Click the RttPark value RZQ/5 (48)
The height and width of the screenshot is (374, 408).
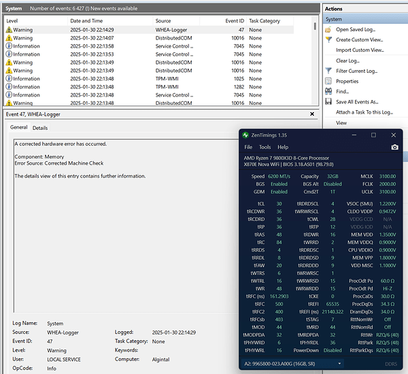coord(388,343)
